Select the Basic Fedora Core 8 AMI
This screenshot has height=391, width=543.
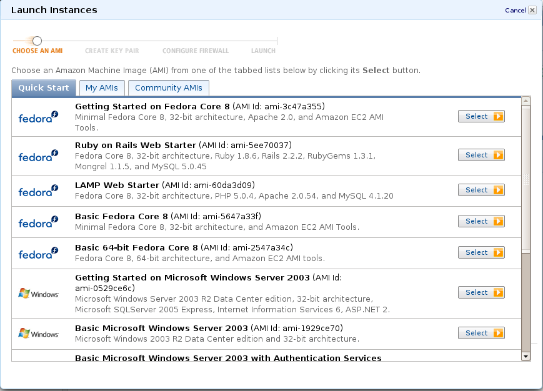[481, 221]
